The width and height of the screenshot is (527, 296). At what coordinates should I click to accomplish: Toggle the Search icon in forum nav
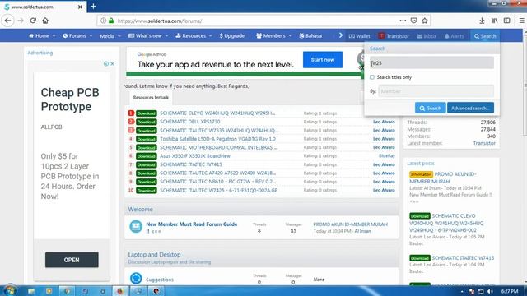(x=485, y=36)
